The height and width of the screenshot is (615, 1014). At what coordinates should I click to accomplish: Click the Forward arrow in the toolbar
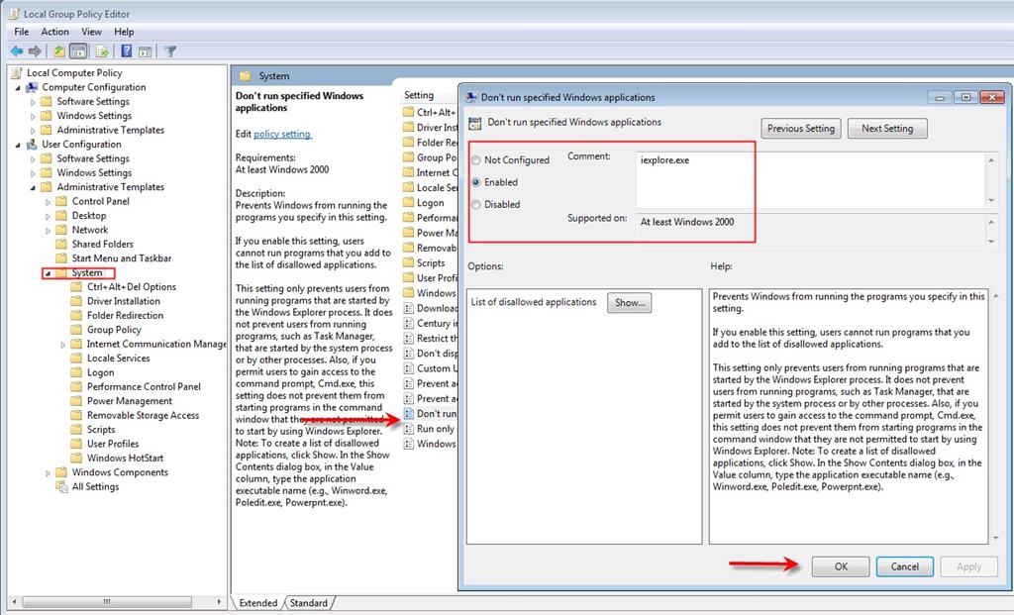click(x=35, y=51)
